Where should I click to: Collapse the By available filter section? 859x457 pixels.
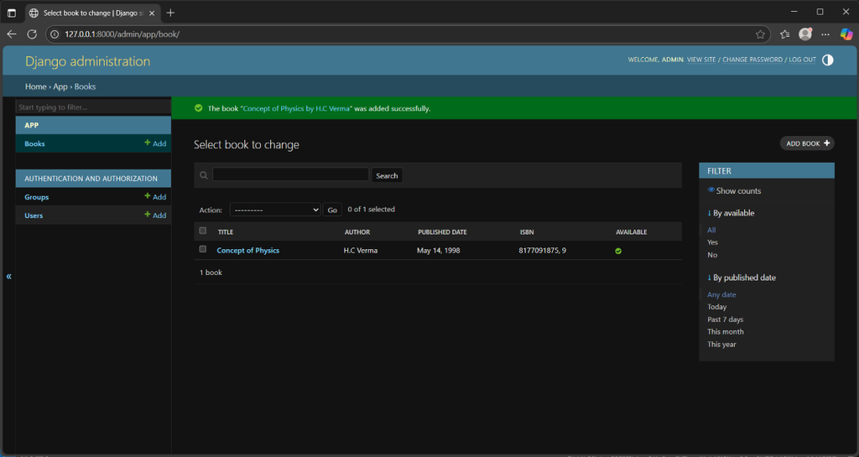click(731, 213)
